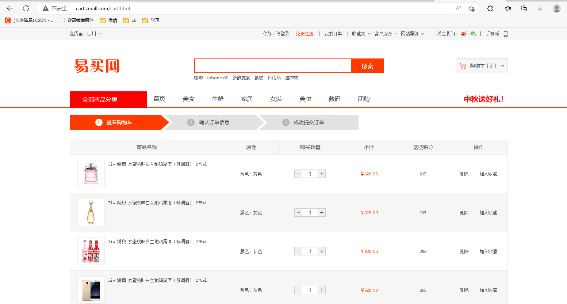Image resolution: width=567 pixels, height=304 pixels.
Task: Expand the 购物车 dropdown arrow
Action: [503, 66]
